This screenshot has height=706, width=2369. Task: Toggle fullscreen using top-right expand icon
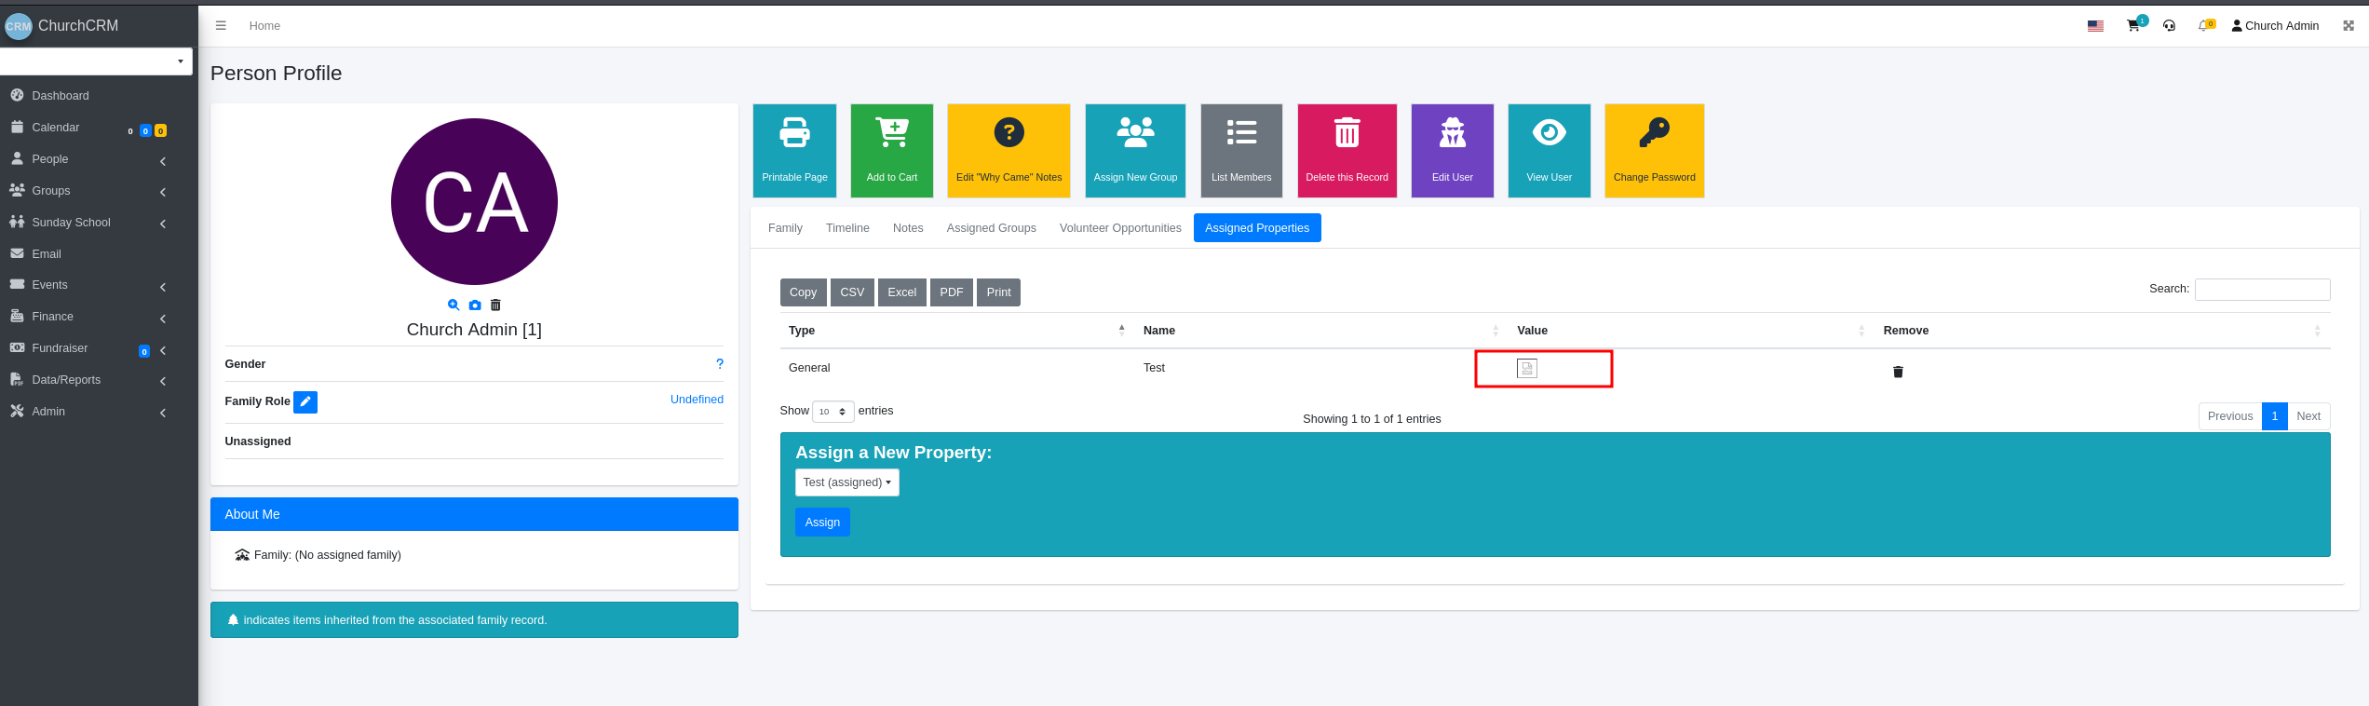click(x=2349, y=26)
